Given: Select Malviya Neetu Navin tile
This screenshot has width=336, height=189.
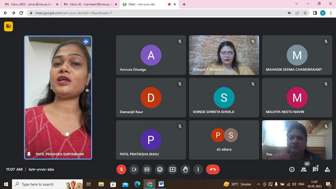Looking at the screenshot, I should [x=297, y=98].
